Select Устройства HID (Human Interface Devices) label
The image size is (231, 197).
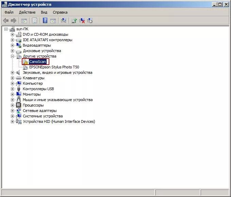59,121
